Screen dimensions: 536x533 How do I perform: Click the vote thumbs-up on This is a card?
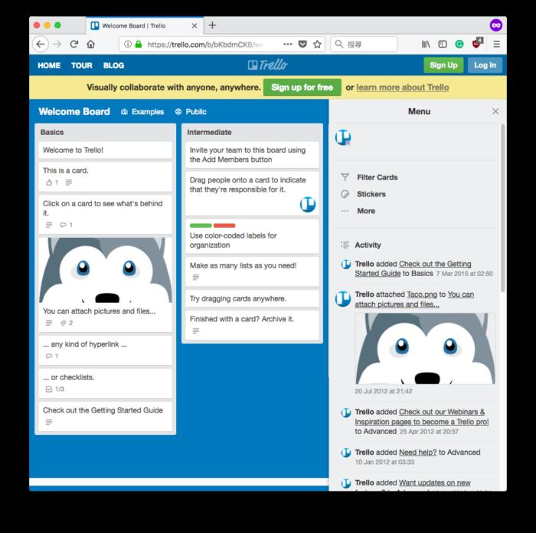click(x=52, y=183)
